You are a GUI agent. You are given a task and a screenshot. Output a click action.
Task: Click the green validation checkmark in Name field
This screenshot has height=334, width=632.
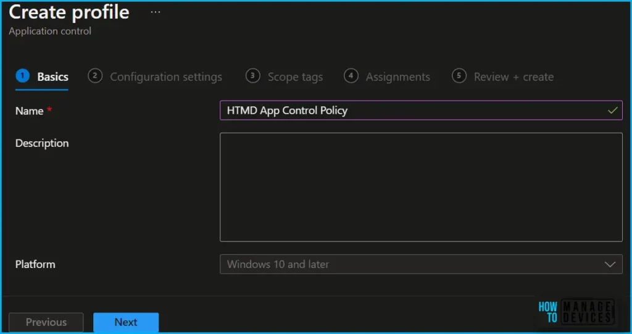coord(612,111)
